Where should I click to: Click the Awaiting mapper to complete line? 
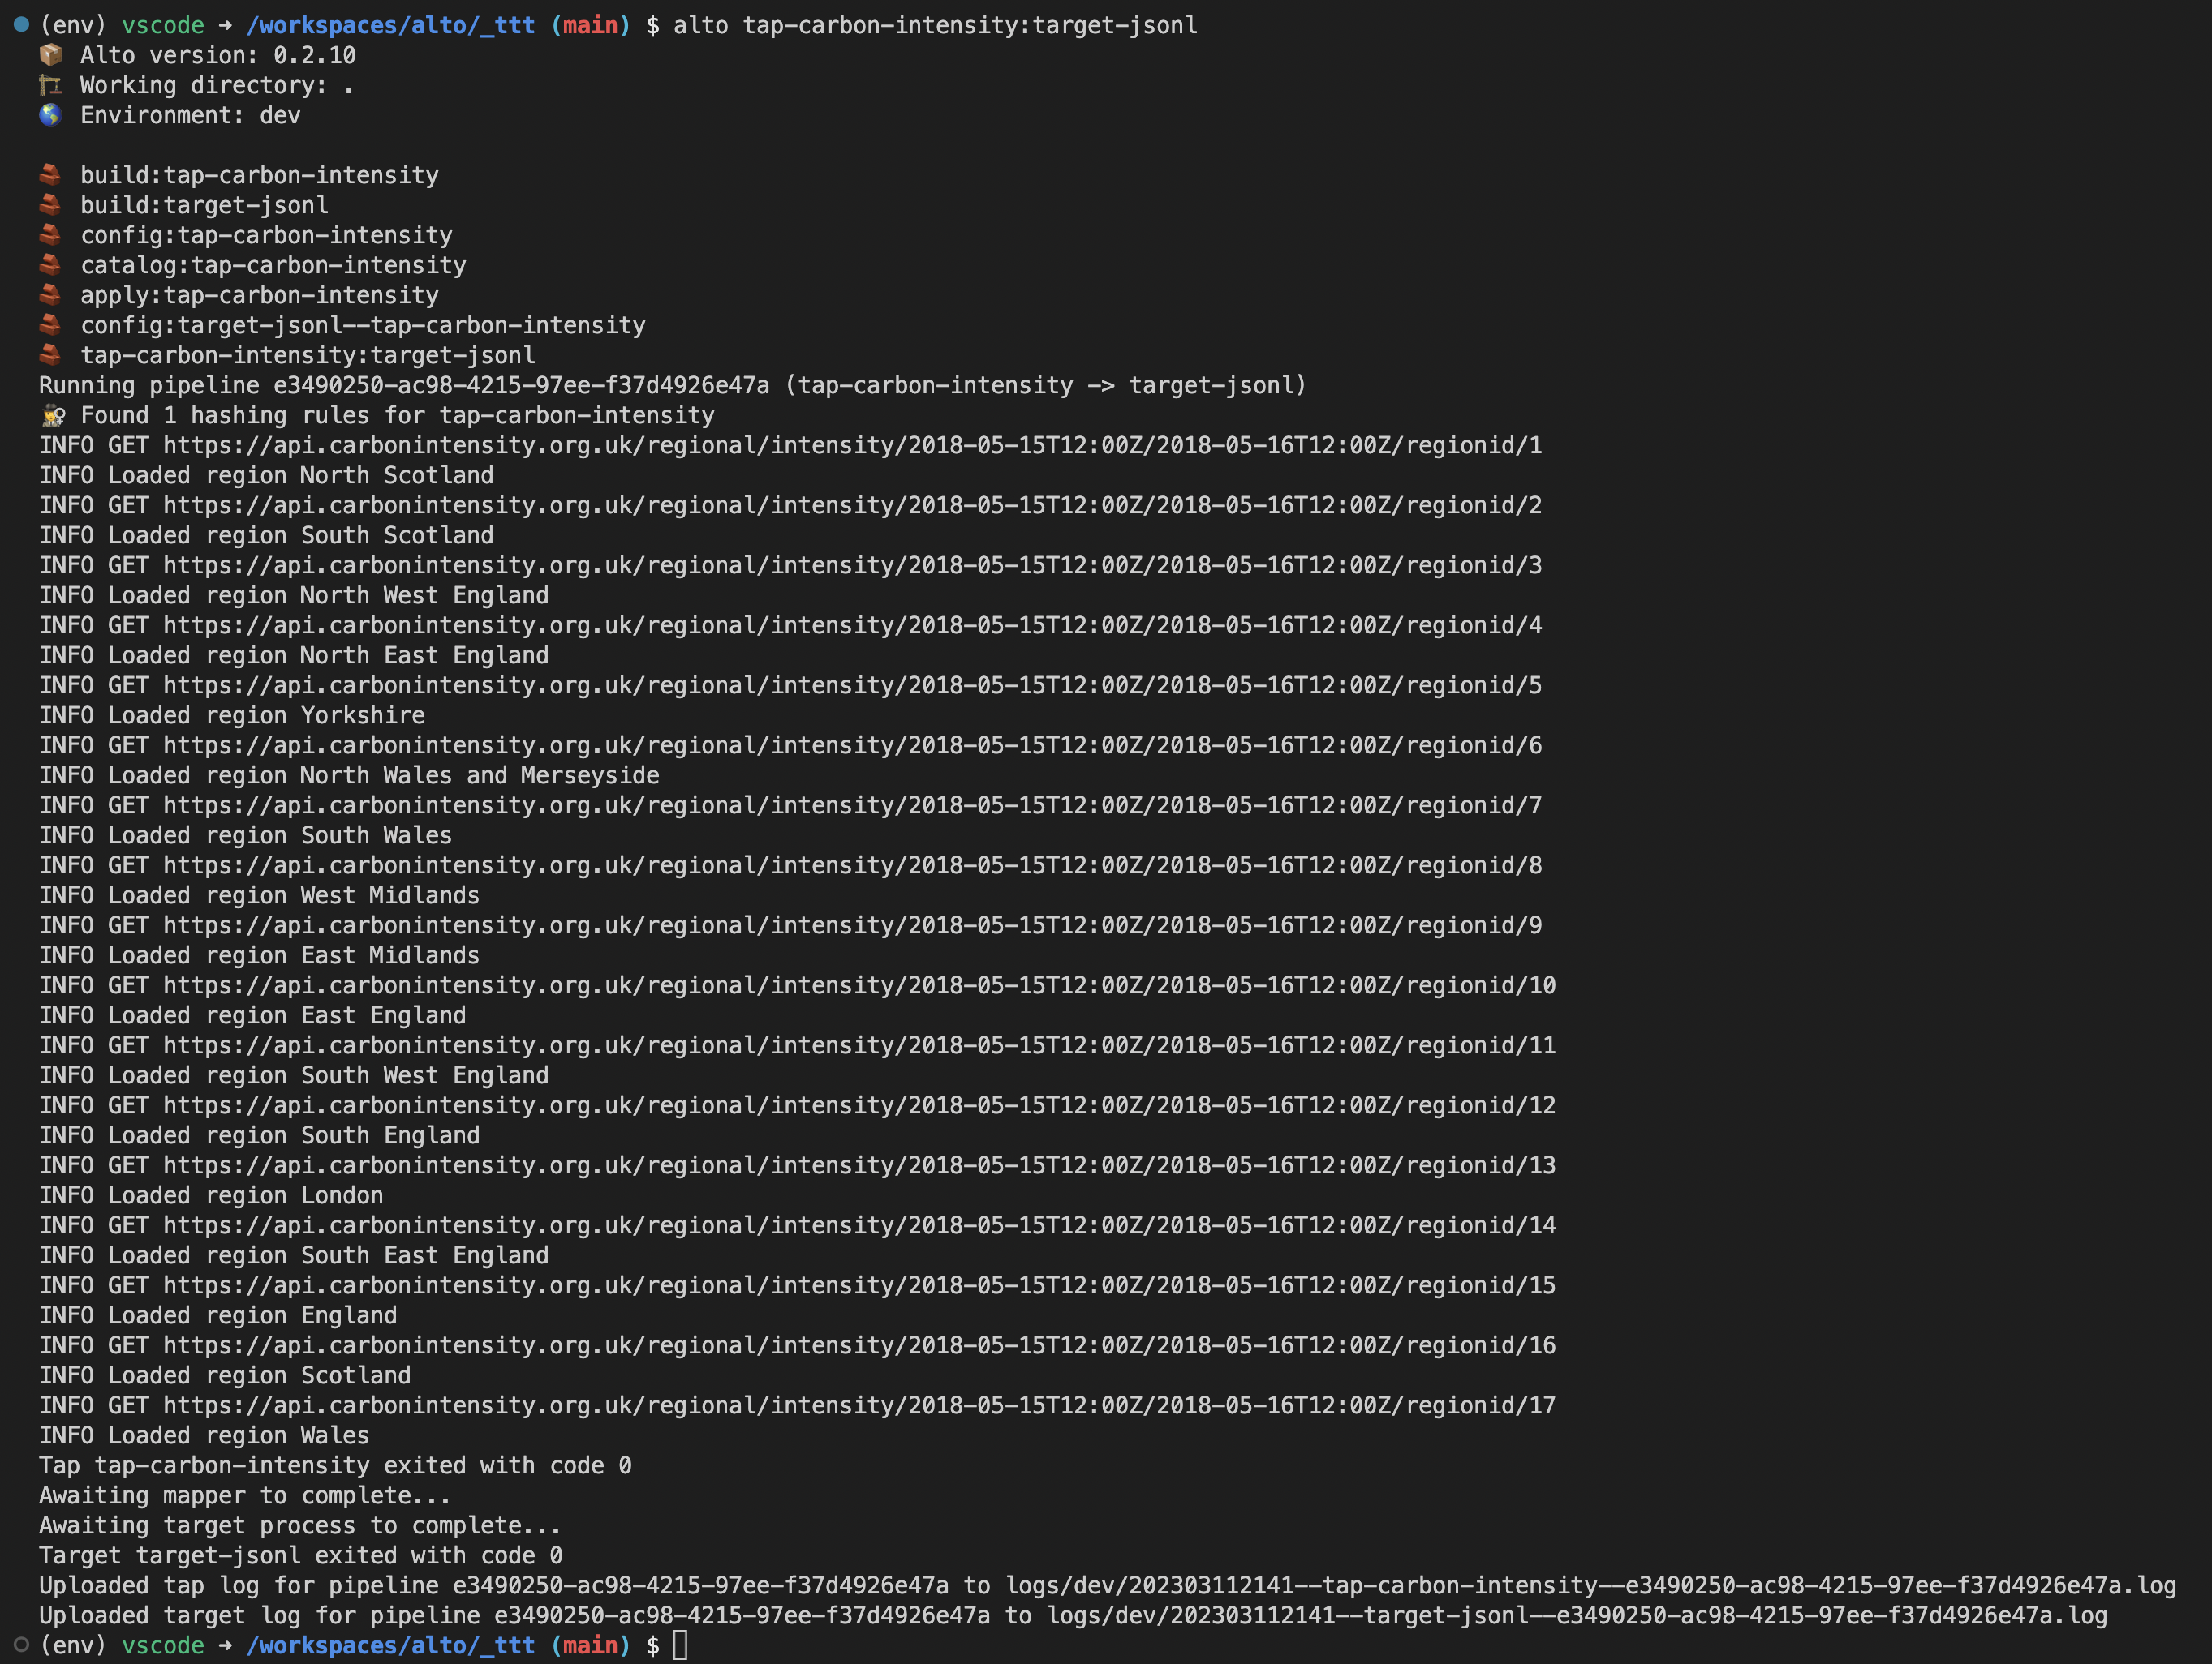[x=245, y=1495]
